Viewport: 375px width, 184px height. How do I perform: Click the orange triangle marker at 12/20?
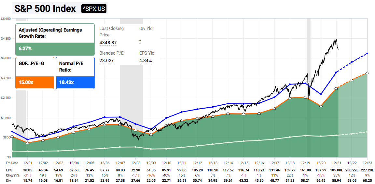[321, 106]
